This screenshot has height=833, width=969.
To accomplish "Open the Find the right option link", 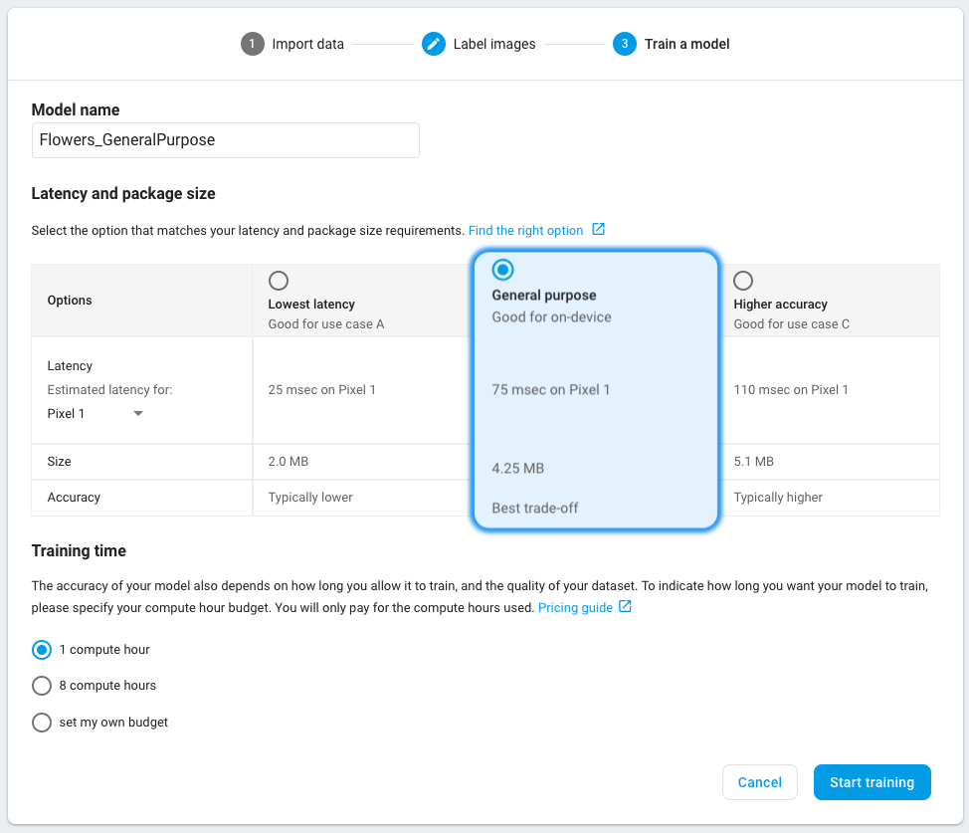I will coord(526,229).
